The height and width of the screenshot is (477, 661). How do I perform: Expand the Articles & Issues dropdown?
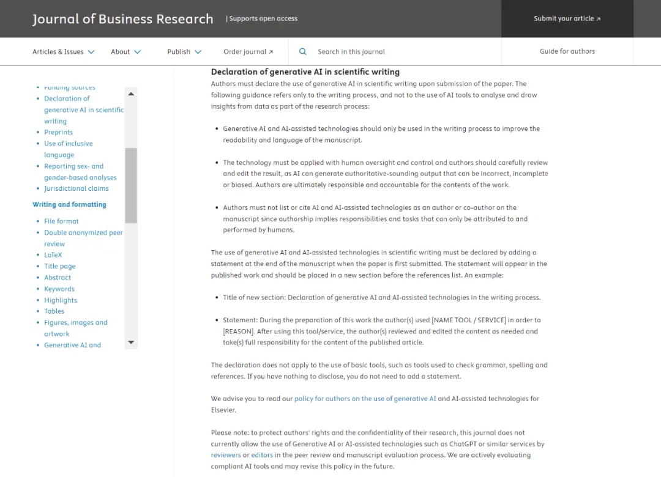click(91, 52)
